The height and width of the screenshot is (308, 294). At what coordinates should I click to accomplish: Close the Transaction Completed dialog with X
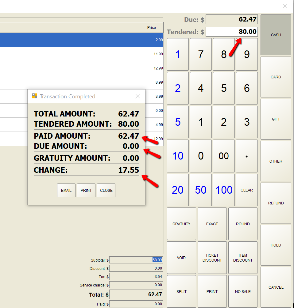(x=138, y=96)
